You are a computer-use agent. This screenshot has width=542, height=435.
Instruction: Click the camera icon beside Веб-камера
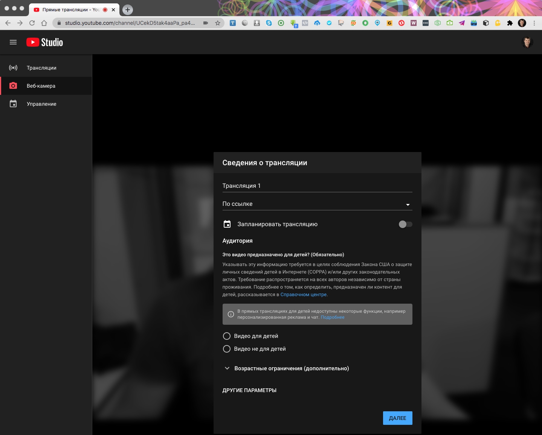[13, 86]
